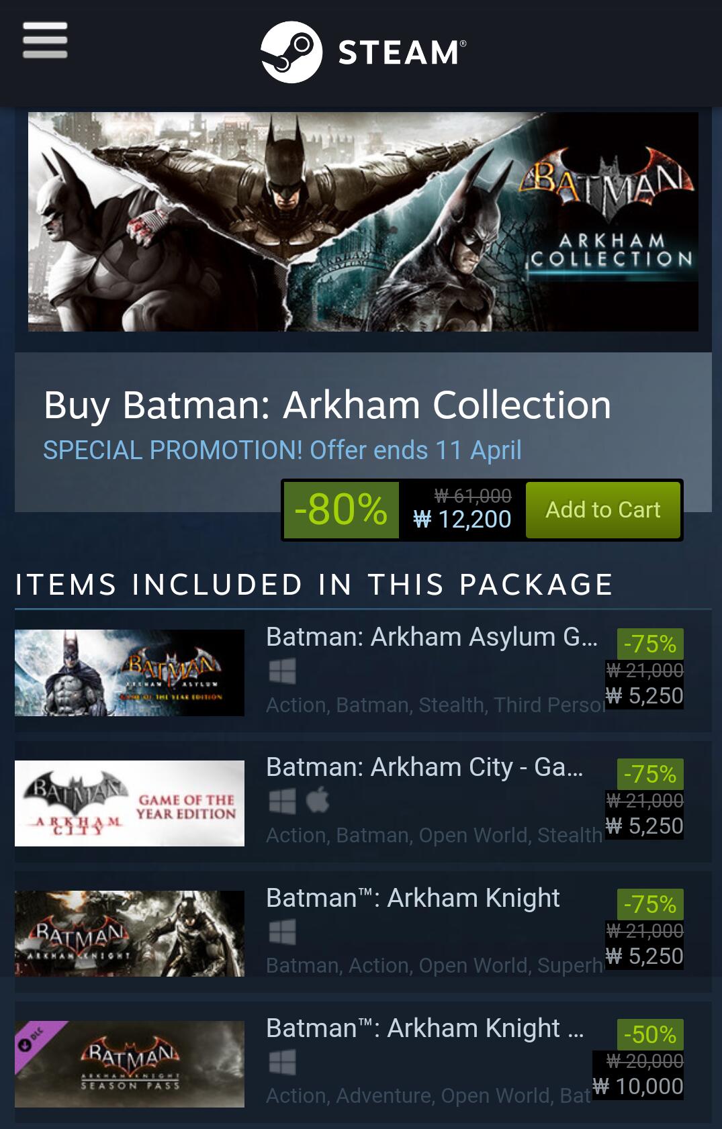This screenshot has height=1129, width=722.
Task: Click the -80% bundle discount badge
Action: coord(341,509)
